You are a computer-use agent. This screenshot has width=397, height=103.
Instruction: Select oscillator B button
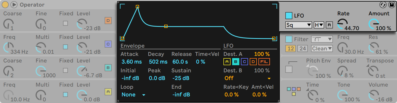click(x=108, y=68)
